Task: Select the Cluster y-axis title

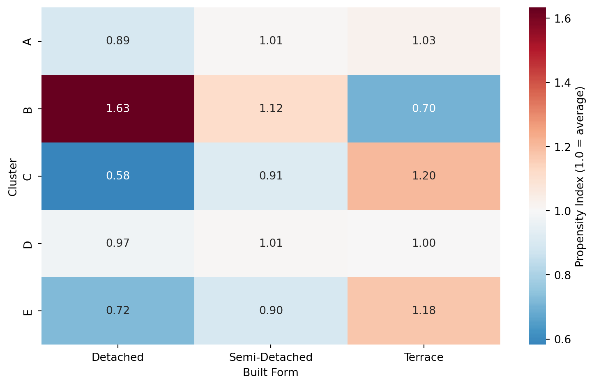Action: 13,177
